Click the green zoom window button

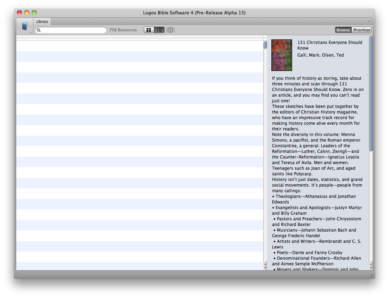click(34, 13)
